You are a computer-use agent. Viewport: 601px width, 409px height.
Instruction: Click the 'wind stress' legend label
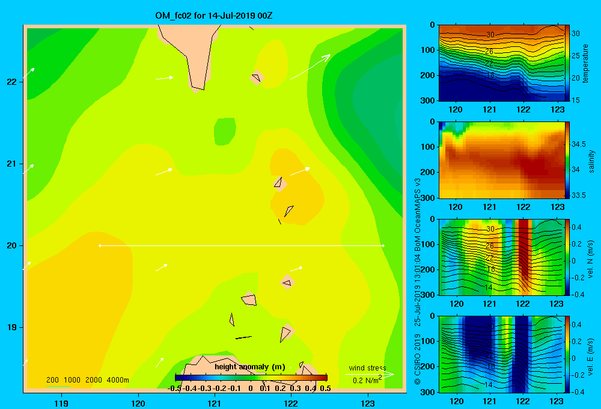[367, 368]
